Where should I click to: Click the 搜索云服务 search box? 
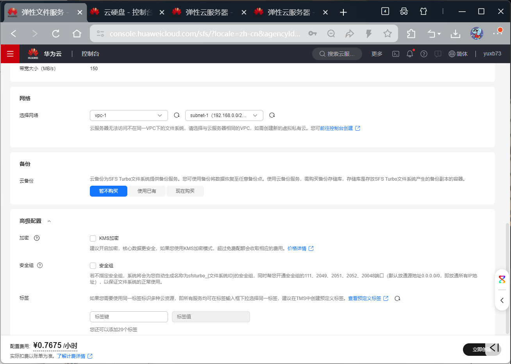click(337, 54)
